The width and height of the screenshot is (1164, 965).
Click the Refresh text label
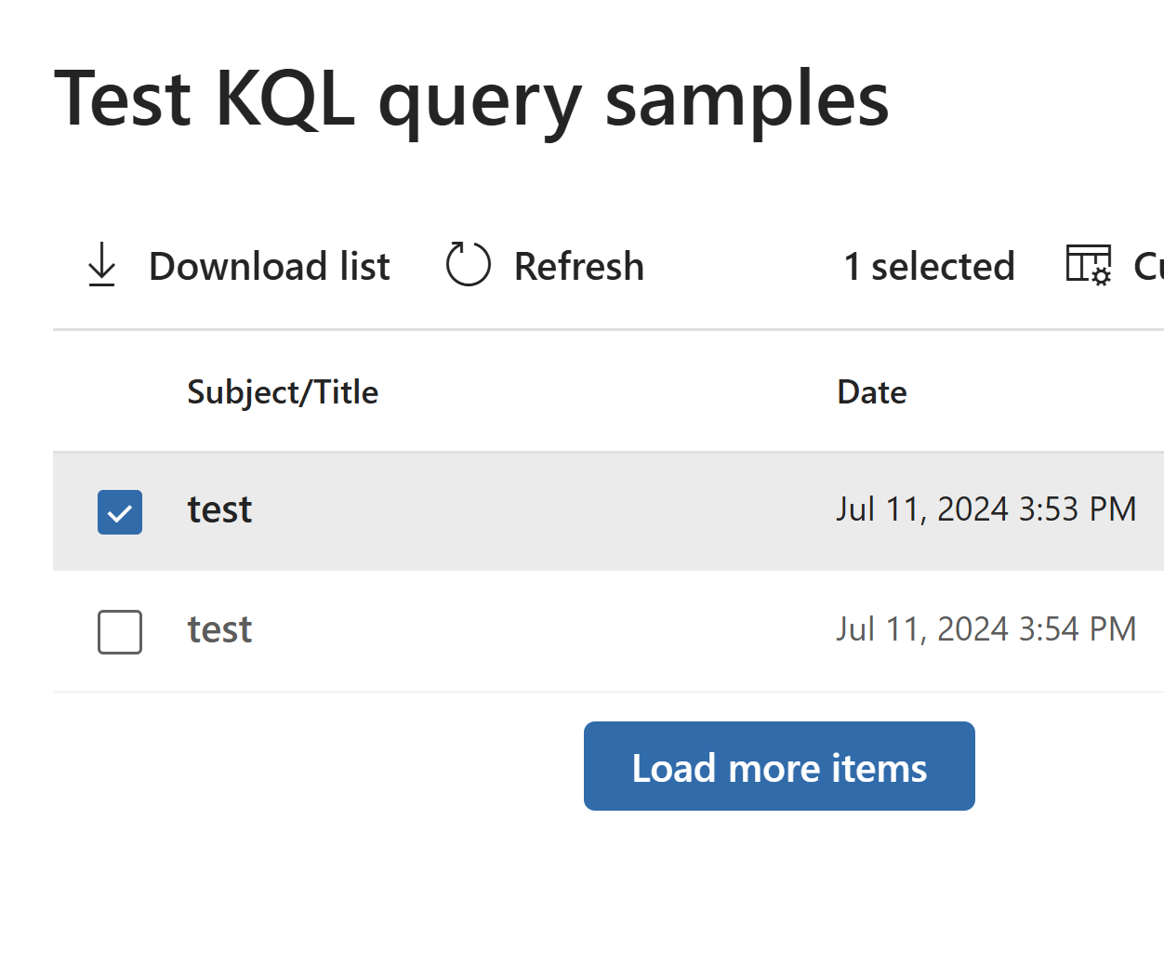pos(579,266)
